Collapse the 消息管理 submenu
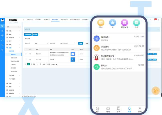Screen dimensions: 162x115 tap(13, 51)
